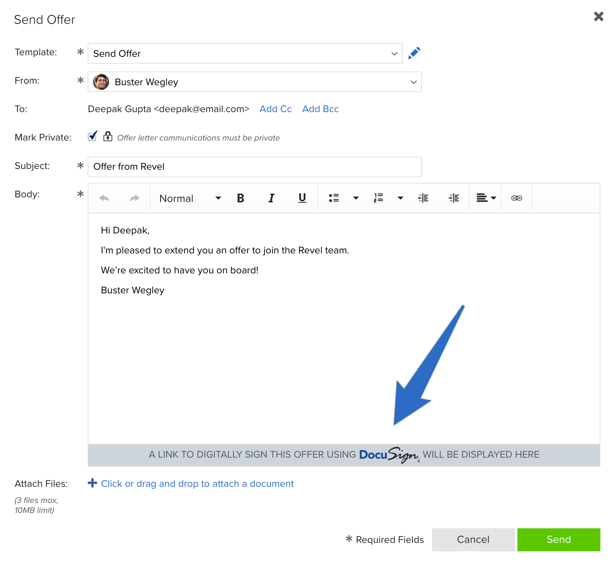Open the Template dropdown

point(245,53)
